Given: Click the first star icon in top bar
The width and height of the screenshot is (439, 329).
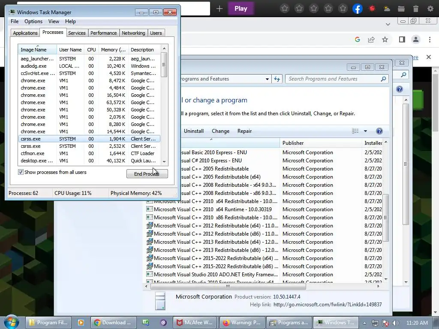Looking at the screenshot, I should [285, 9].
